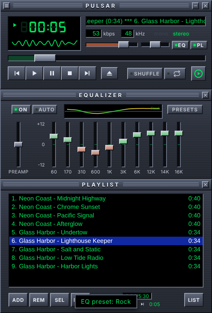The width and height of the screenshot is (212, 313).
Task: Stop playback
Action: click(70, 73)
